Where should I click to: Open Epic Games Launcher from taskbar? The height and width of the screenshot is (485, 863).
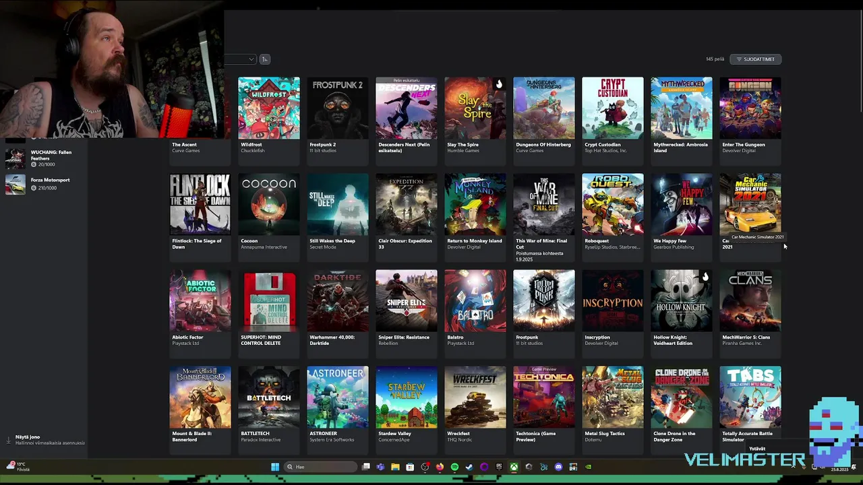click(499, 467)
